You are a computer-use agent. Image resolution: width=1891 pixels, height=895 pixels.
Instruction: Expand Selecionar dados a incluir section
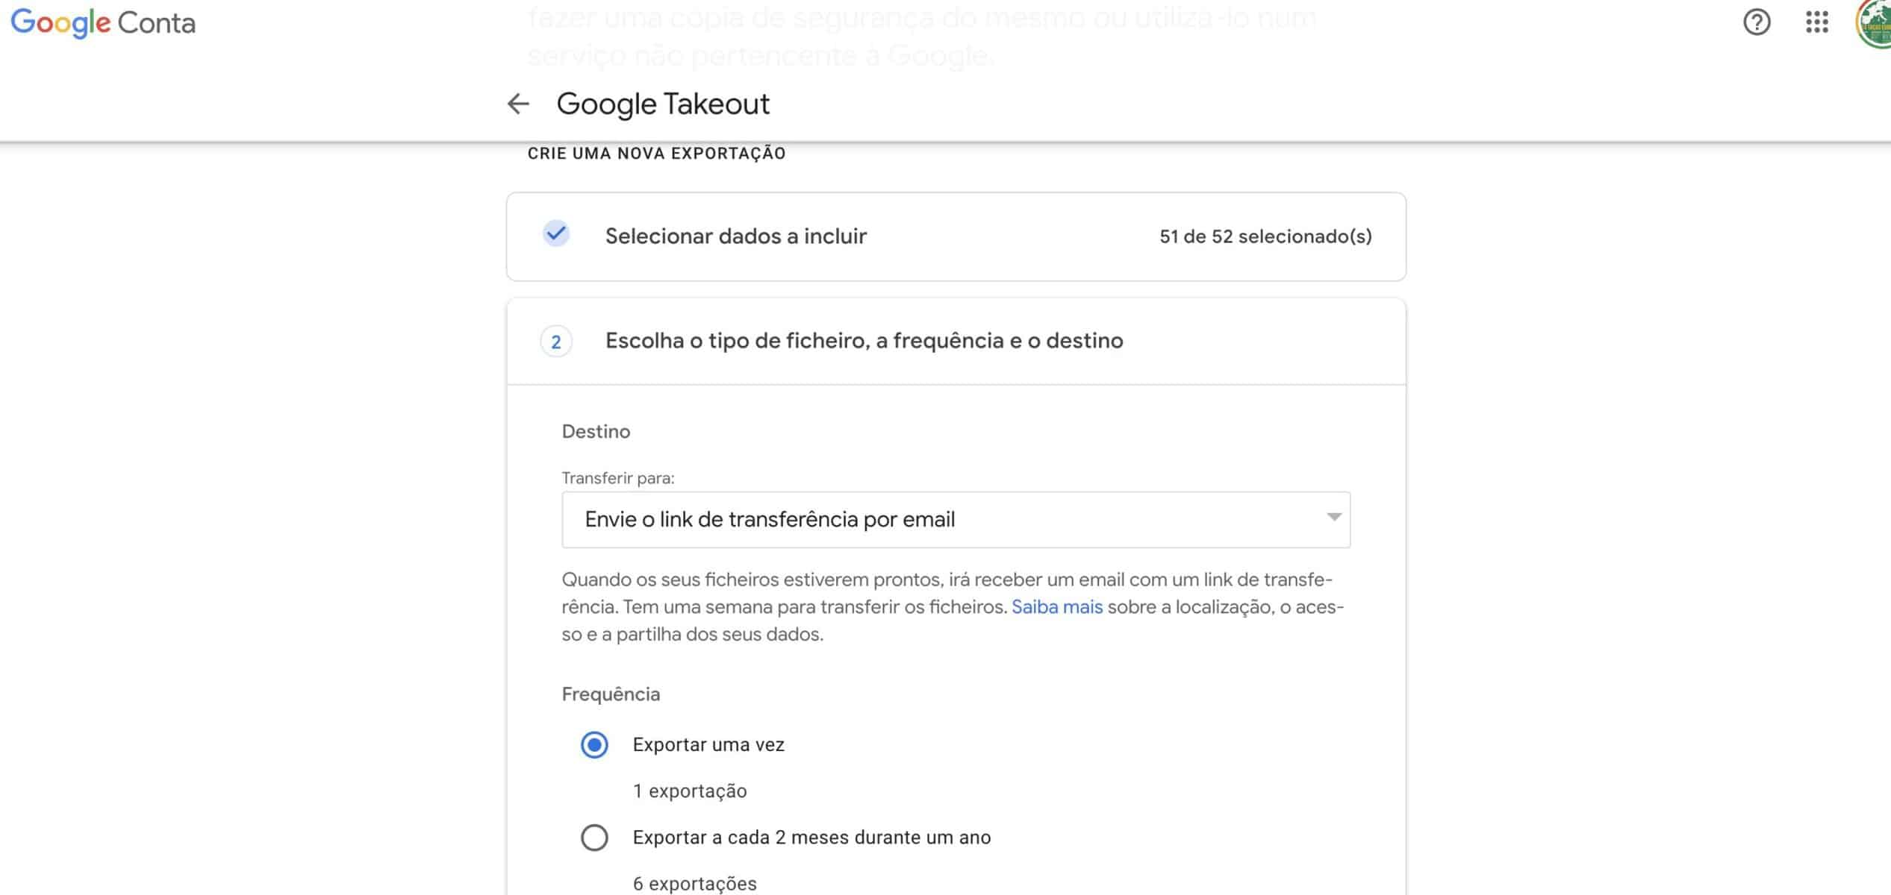pos(956,236)
